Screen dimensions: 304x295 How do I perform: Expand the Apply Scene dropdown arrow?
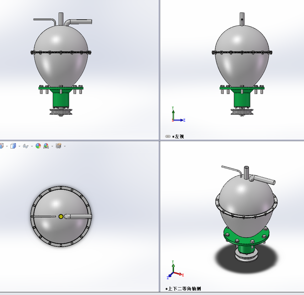tap(52, 146)
